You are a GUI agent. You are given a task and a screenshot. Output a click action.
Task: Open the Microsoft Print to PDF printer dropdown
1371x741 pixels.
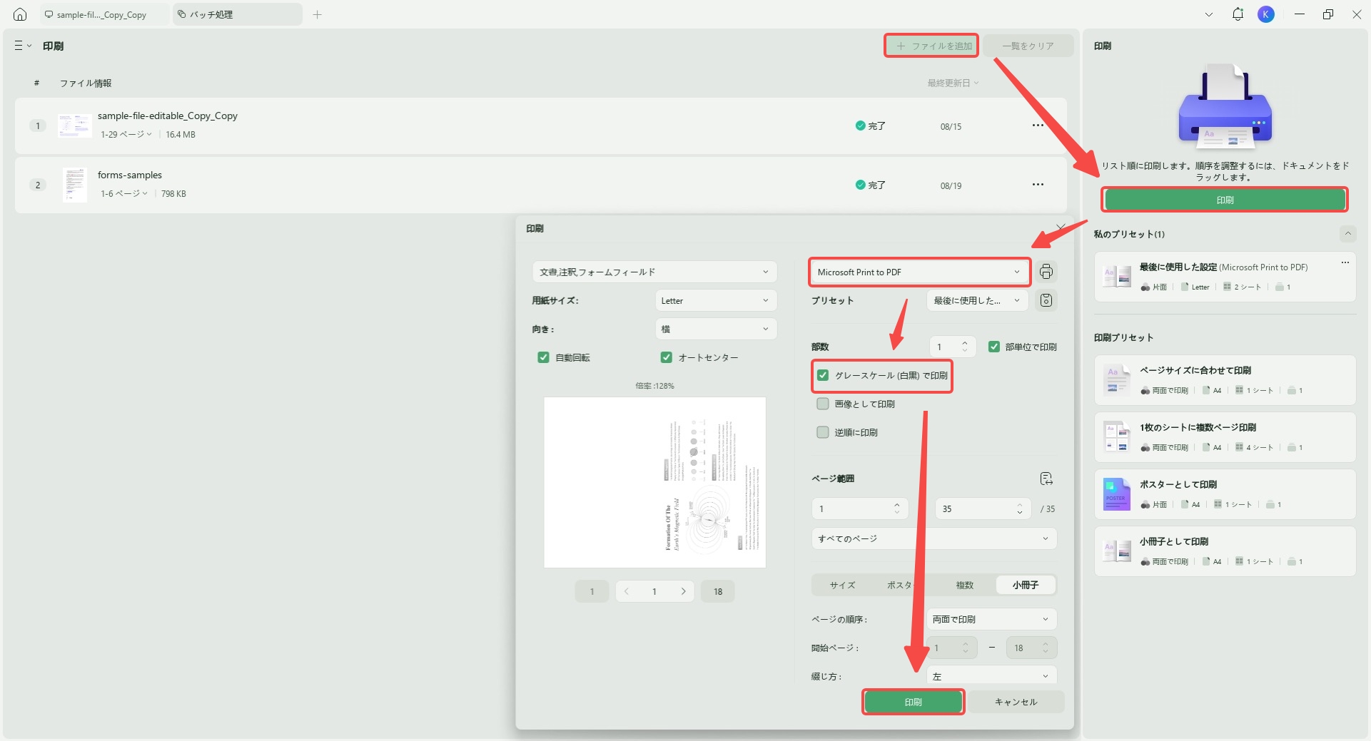[x=919, y=272]
